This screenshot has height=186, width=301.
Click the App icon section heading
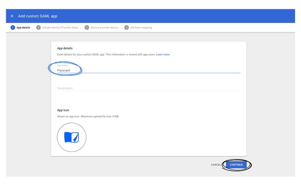(63, 110)
